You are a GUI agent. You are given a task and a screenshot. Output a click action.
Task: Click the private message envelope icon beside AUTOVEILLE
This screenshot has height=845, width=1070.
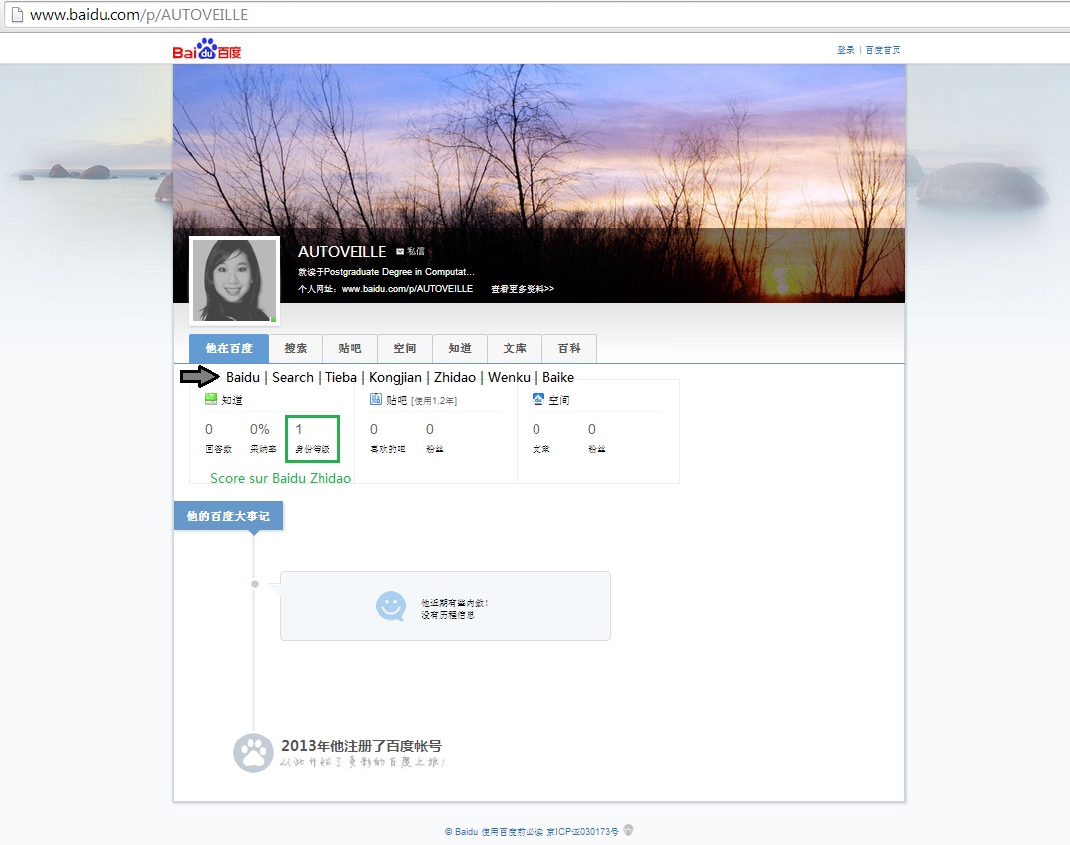400,252
